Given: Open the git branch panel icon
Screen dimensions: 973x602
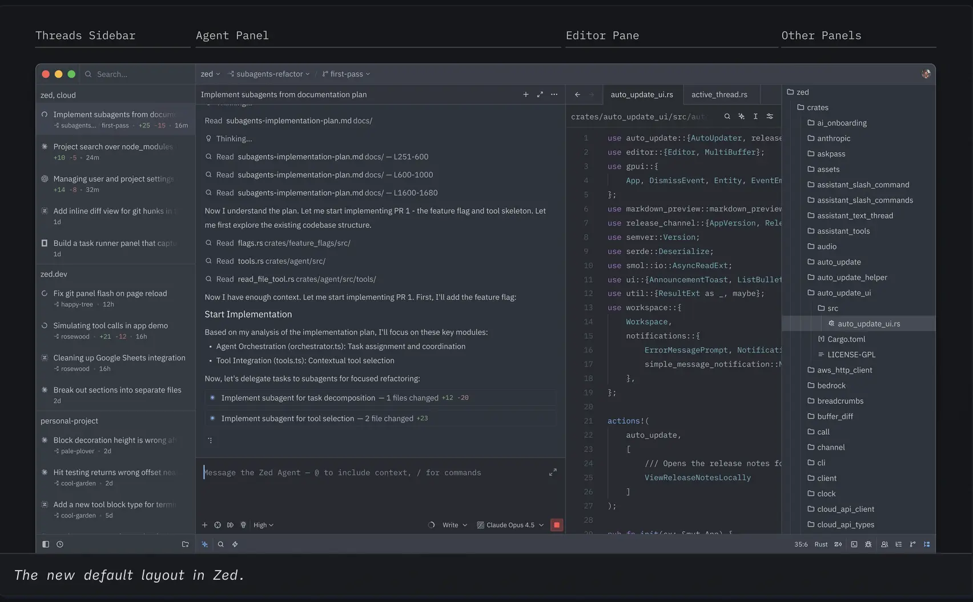Looking at the screenshot, I should tap(912, 544).
